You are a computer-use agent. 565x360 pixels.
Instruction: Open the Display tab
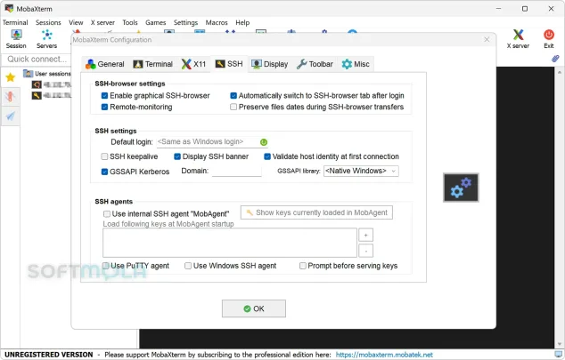[270, 64]
